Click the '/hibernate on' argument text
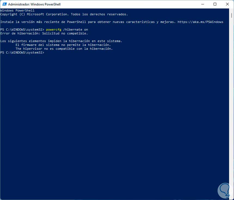The image size is (234, 200). 75,30
